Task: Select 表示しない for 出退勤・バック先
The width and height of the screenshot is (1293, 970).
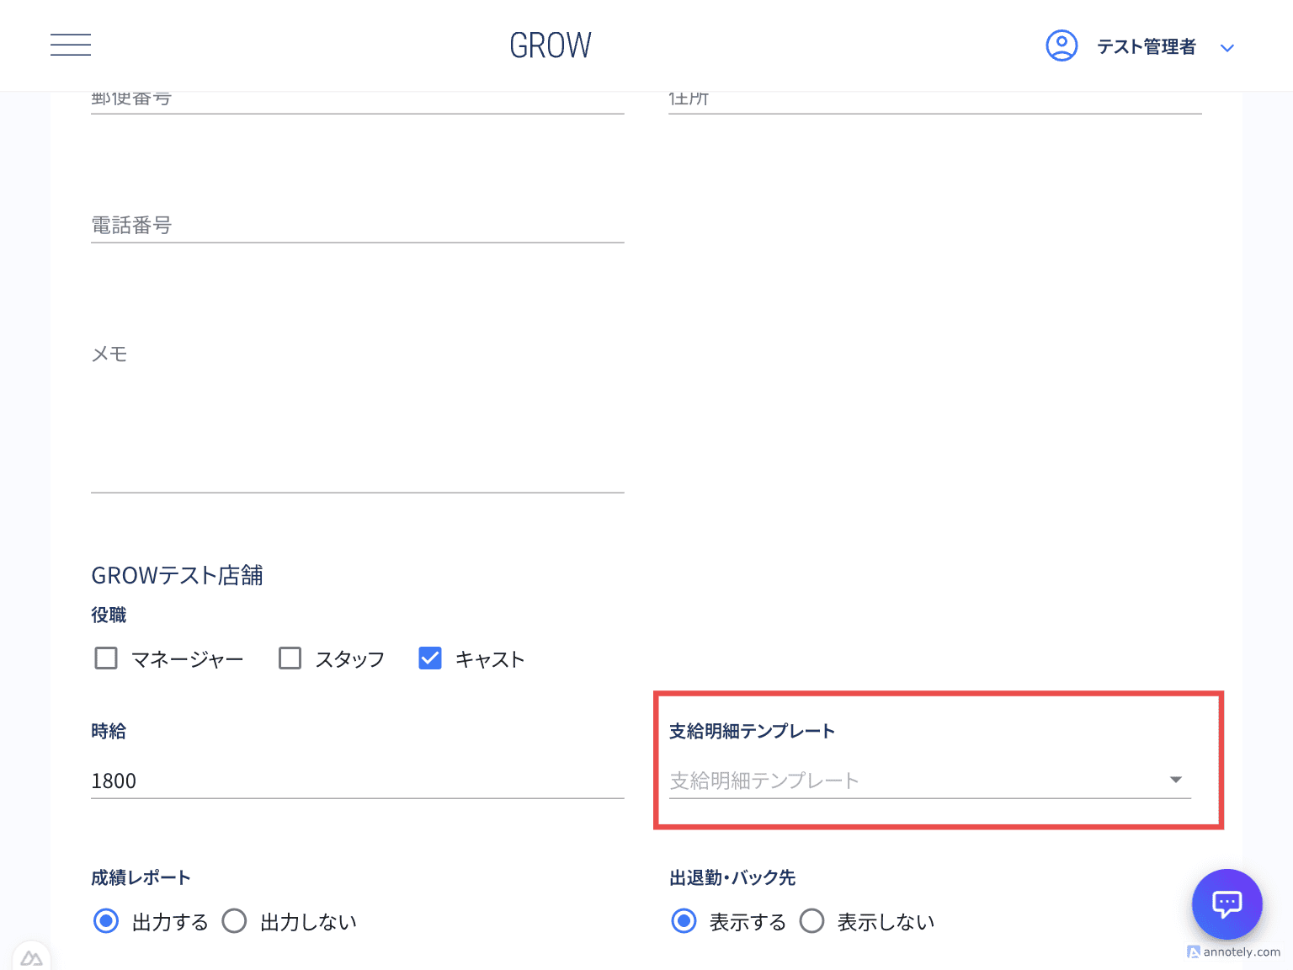Action: 811,921
